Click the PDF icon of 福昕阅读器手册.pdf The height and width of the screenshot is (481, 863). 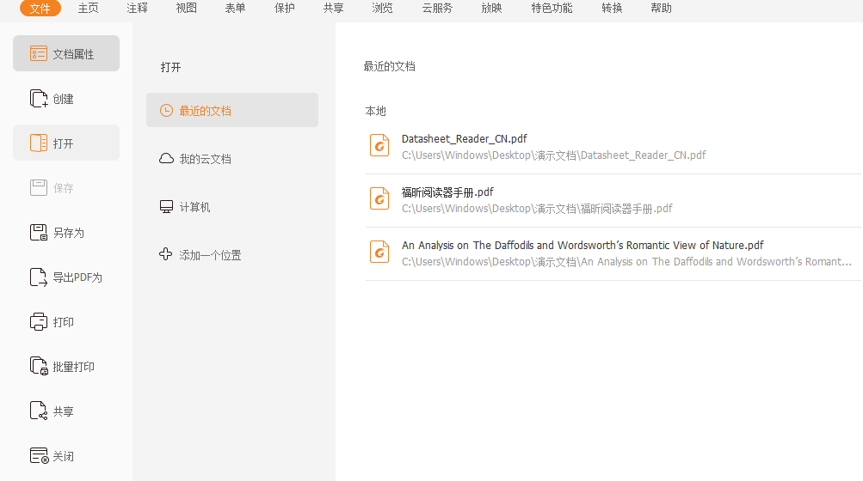click(x=379, y=199)
